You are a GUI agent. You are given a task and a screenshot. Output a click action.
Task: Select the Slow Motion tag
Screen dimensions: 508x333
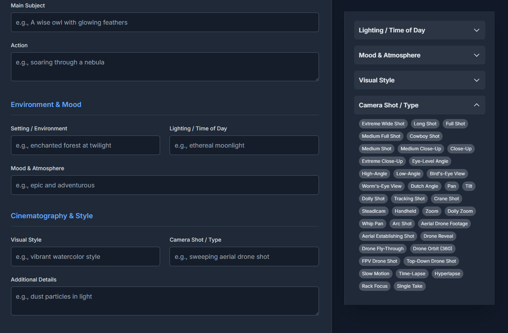tap(375, 273)
